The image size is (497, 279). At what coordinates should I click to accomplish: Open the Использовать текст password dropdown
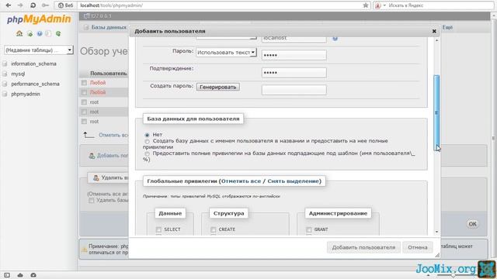point(226,53)
